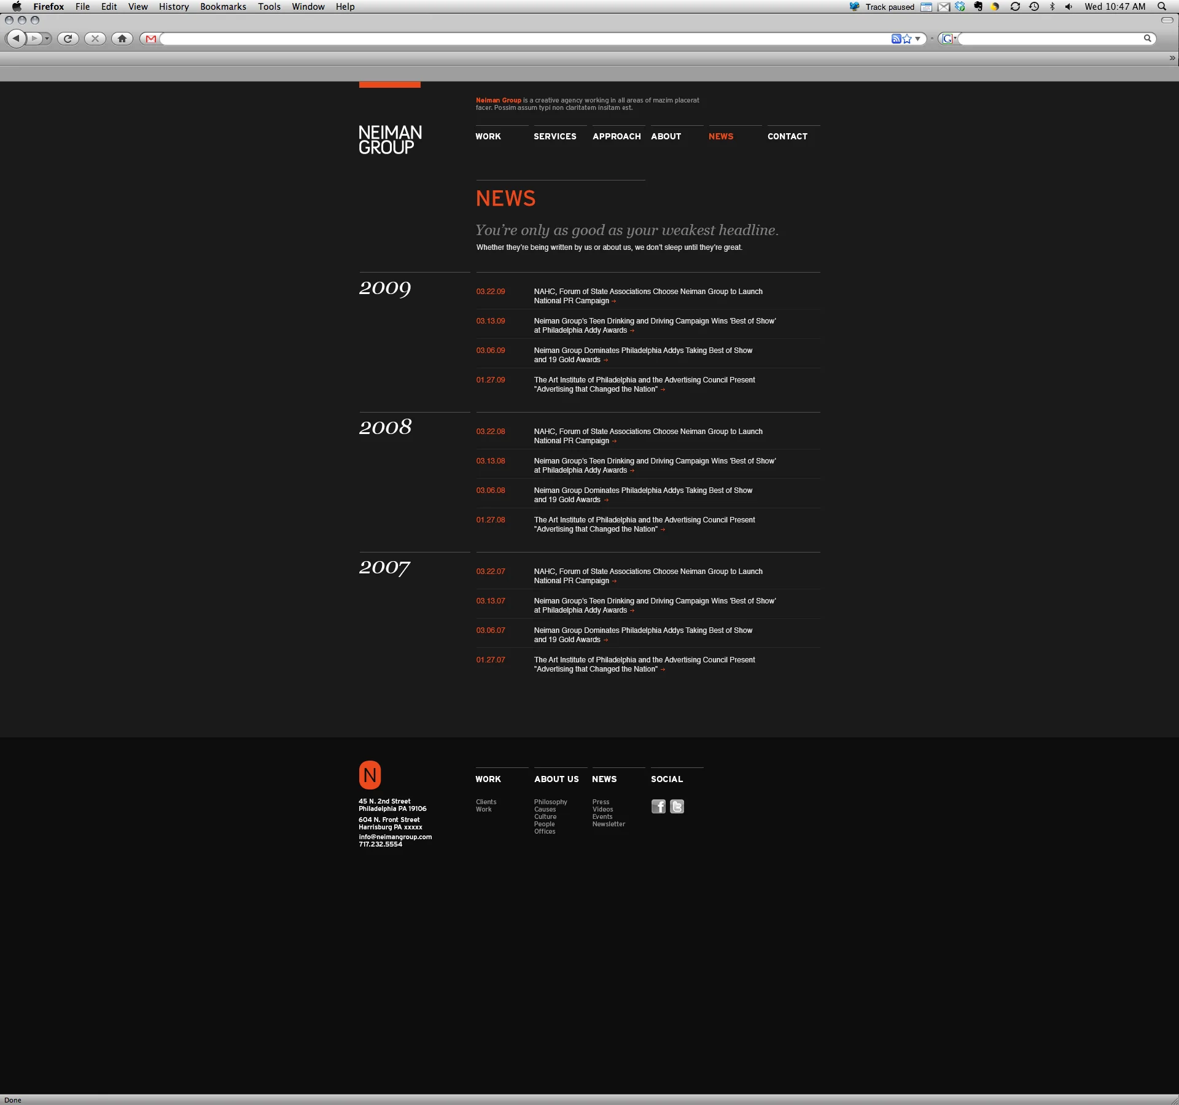1179x1105 pixels.
Task: Click the mail envelope menu bar icon
Action: click(944, 7)
